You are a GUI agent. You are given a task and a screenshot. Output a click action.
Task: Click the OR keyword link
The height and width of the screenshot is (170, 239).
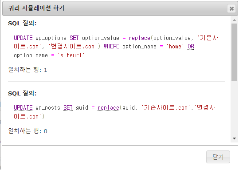191,47
